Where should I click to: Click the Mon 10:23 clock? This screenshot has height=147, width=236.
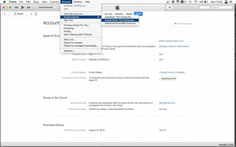[x=217, y=2]
